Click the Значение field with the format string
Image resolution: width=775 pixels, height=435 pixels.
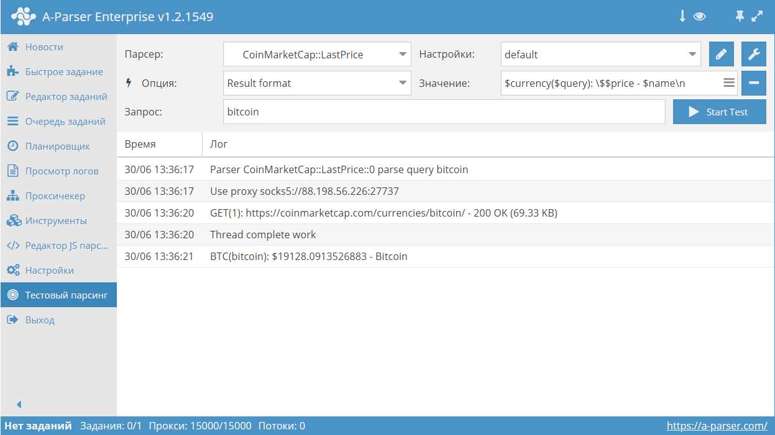coord(619,83)
